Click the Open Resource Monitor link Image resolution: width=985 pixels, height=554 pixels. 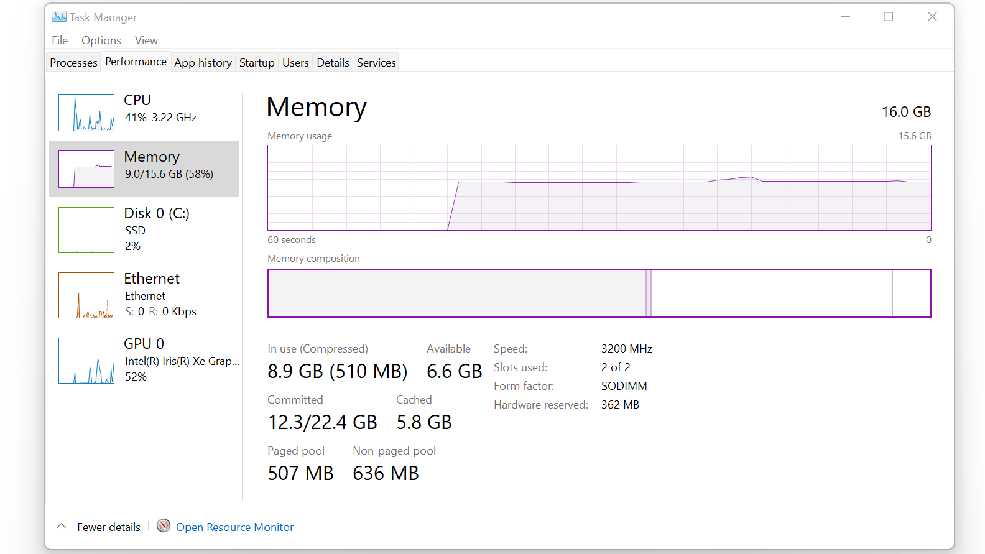[234, 527]
